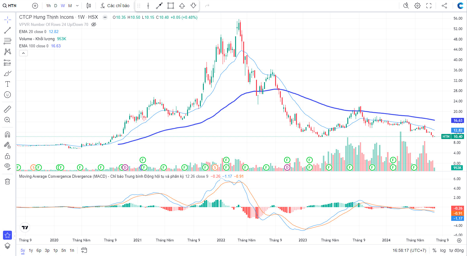467x256 pixels.
Task: Enter fullscreen mode
Action: (429, 6)
